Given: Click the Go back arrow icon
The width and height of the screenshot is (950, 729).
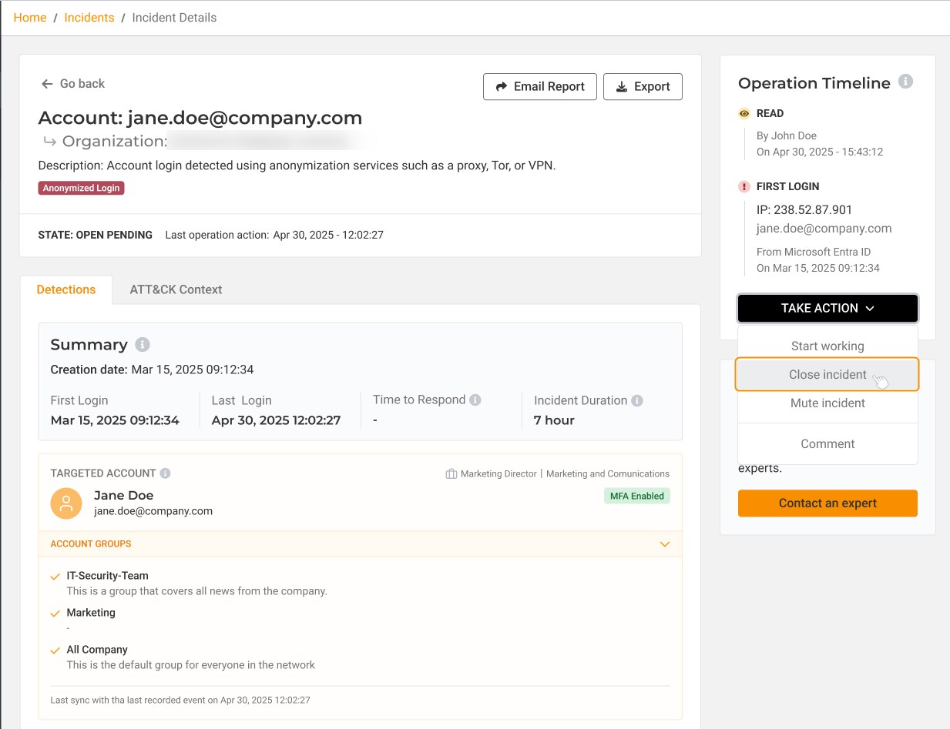Looking at the screenshot, I should pyautogui.click(x=47, y=84).
